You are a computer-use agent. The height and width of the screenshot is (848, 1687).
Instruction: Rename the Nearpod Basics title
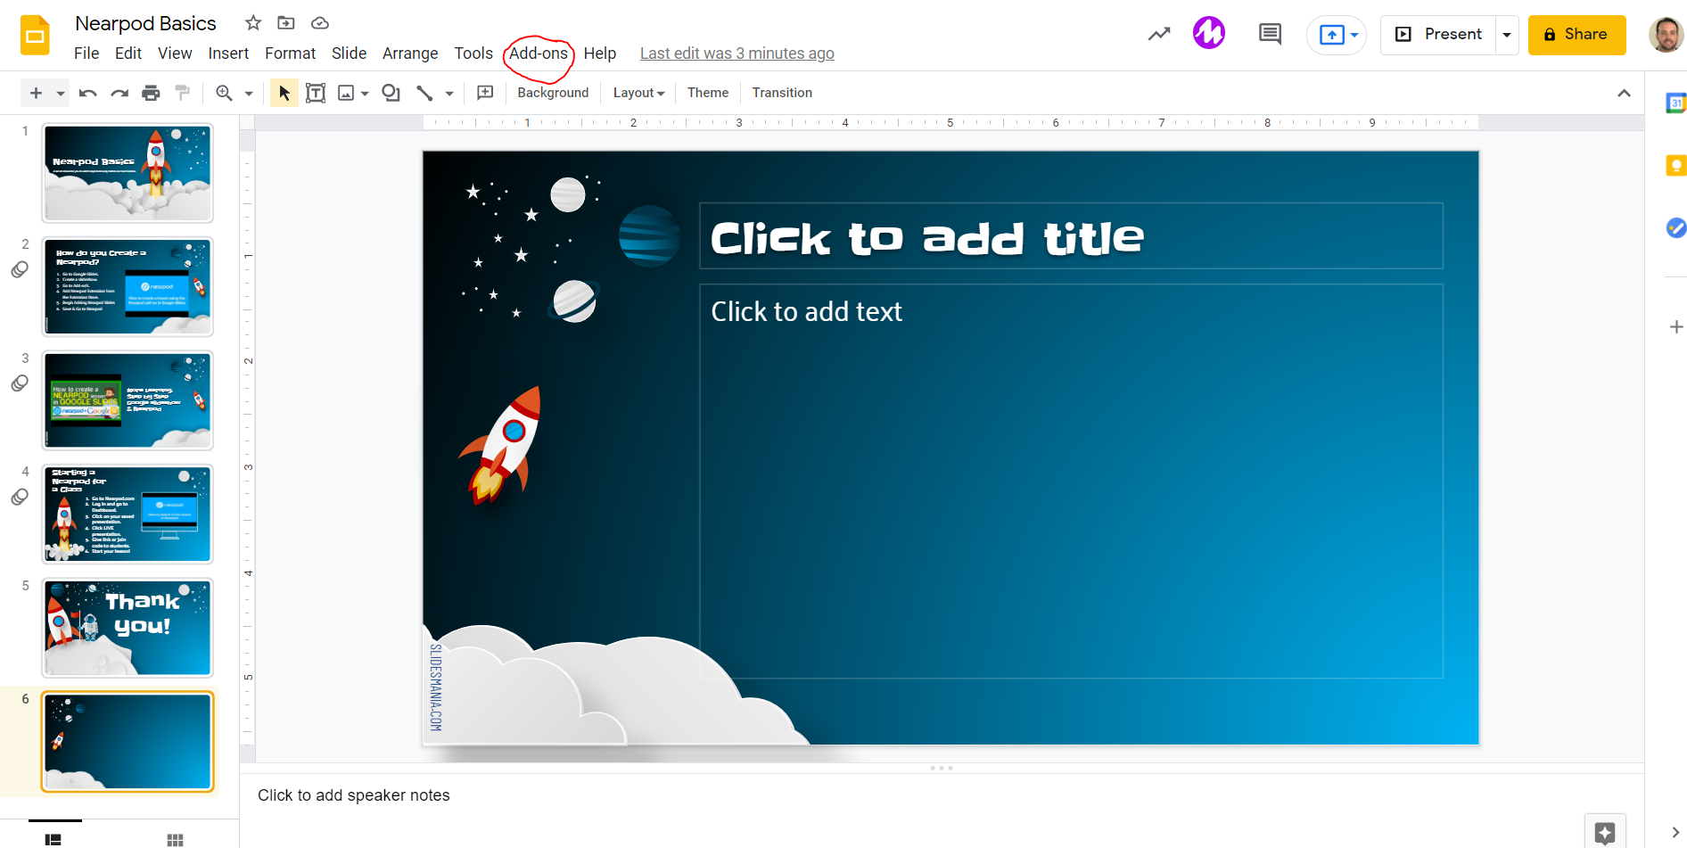[145, 23]
